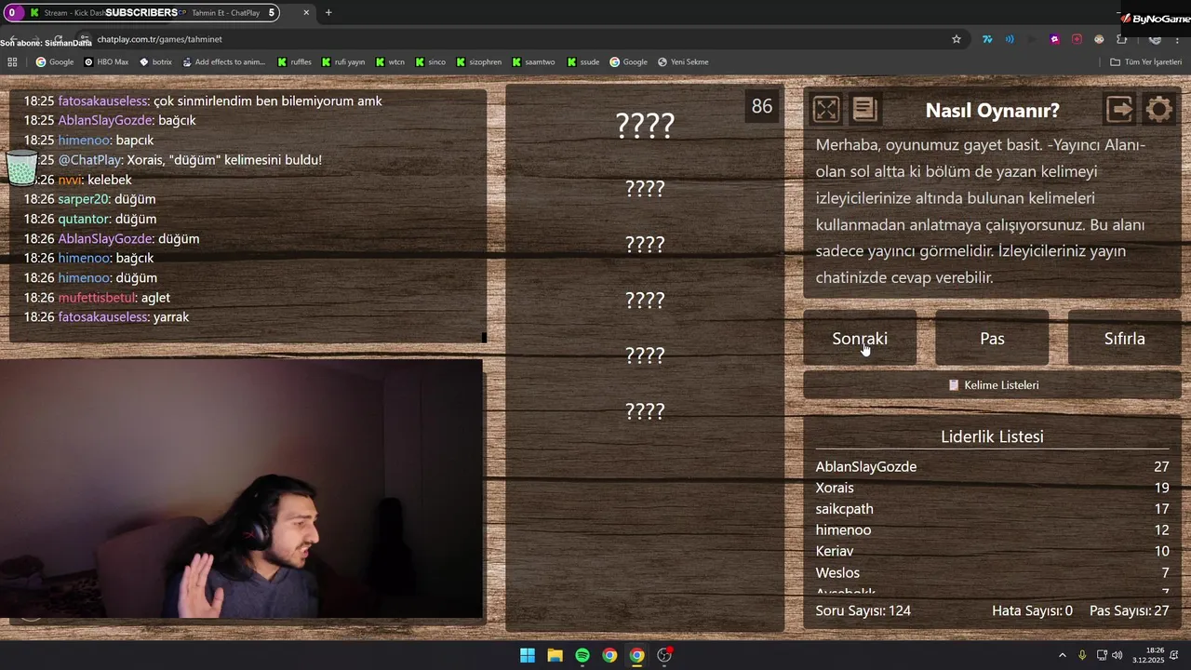
Task: Click the Nasıl Oynanır? heading
Action: click(x=992, y=110)
